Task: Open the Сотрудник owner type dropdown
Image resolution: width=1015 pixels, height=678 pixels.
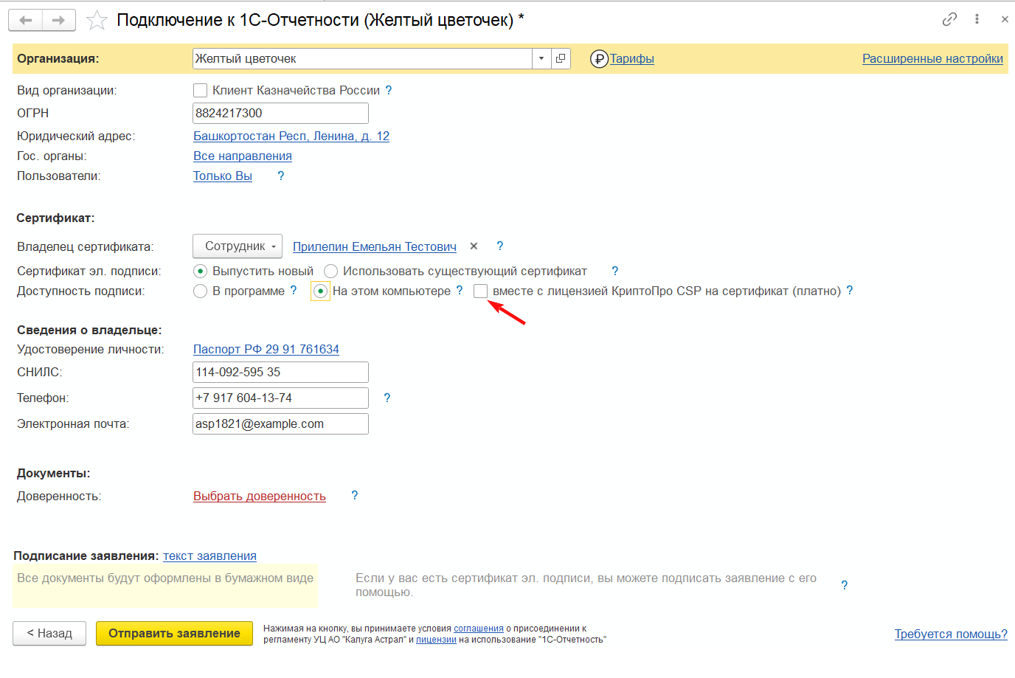Action: coord(238,246)
